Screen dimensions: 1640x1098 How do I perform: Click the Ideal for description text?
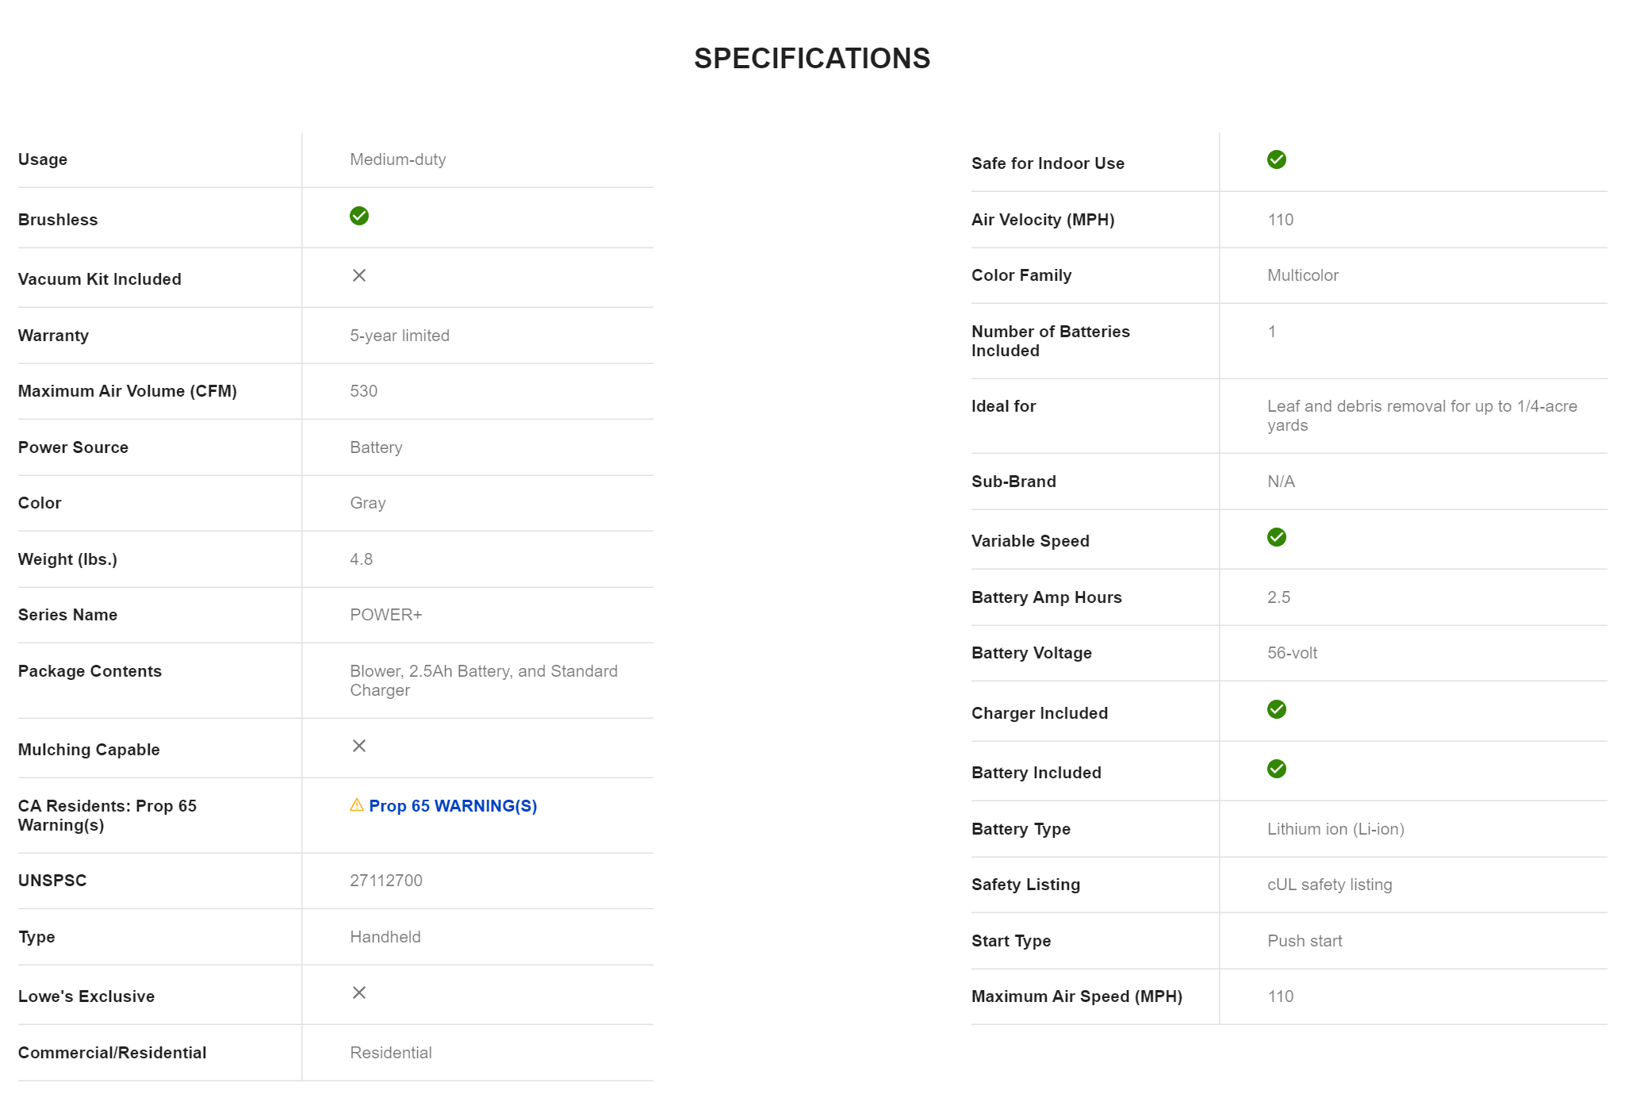(x=1421, y=416)
